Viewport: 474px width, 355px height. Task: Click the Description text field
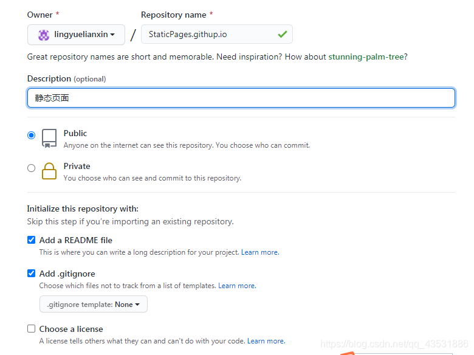(241, 98)
